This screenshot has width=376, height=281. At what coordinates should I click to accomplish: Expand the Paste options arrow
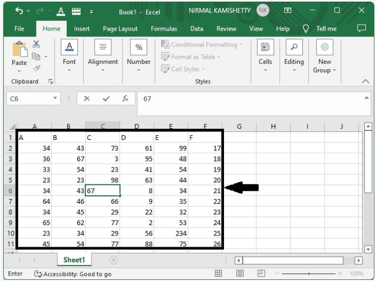[19, 71]
